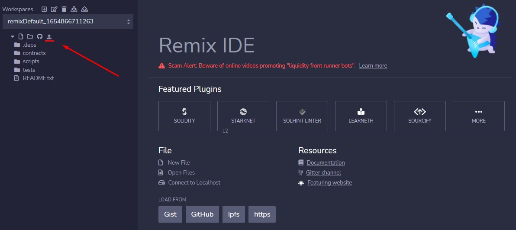
Task: Activate the SOURCIFY plugin tile
Action: tap(419, 116)
